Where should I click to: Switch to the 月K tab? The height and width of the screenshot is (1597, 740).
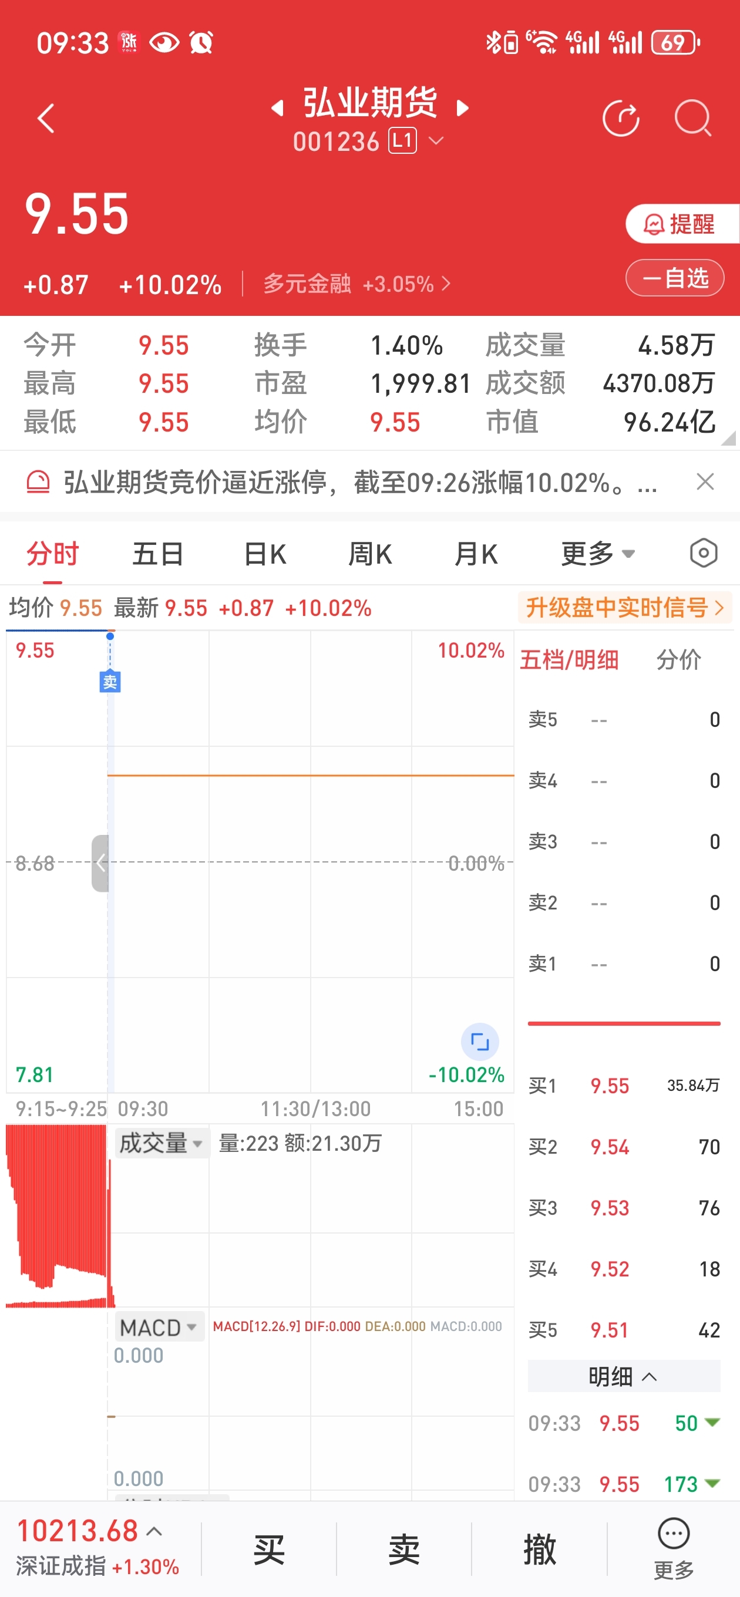click(476, 553)
